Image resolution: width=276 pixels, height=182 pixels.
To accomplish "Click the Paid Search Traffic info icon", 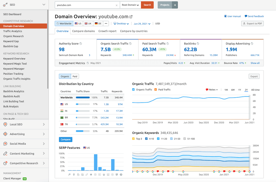I will tap(168, 44).
